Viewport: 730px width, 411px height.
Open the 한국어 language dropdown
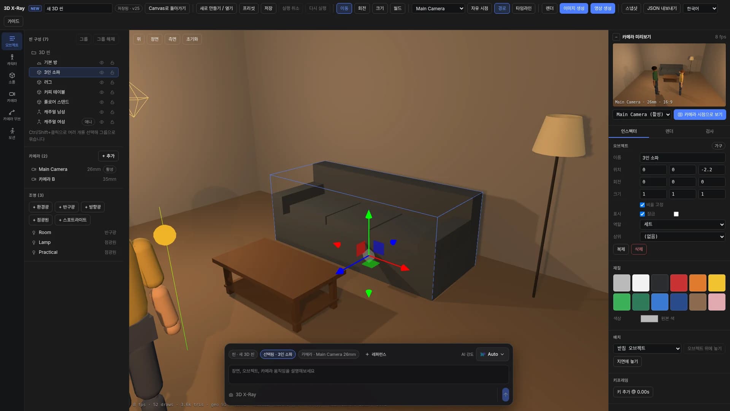[x=700, y=8]
